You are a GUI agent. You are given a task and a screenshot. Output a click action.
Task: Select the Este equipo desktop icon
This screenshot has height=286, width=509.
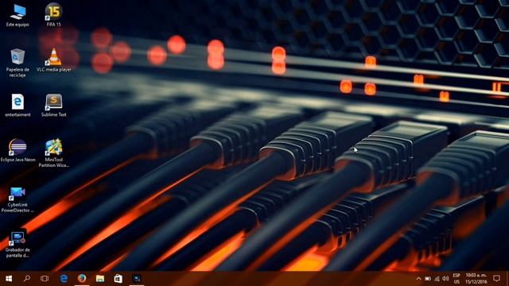(x=17, y=15)
